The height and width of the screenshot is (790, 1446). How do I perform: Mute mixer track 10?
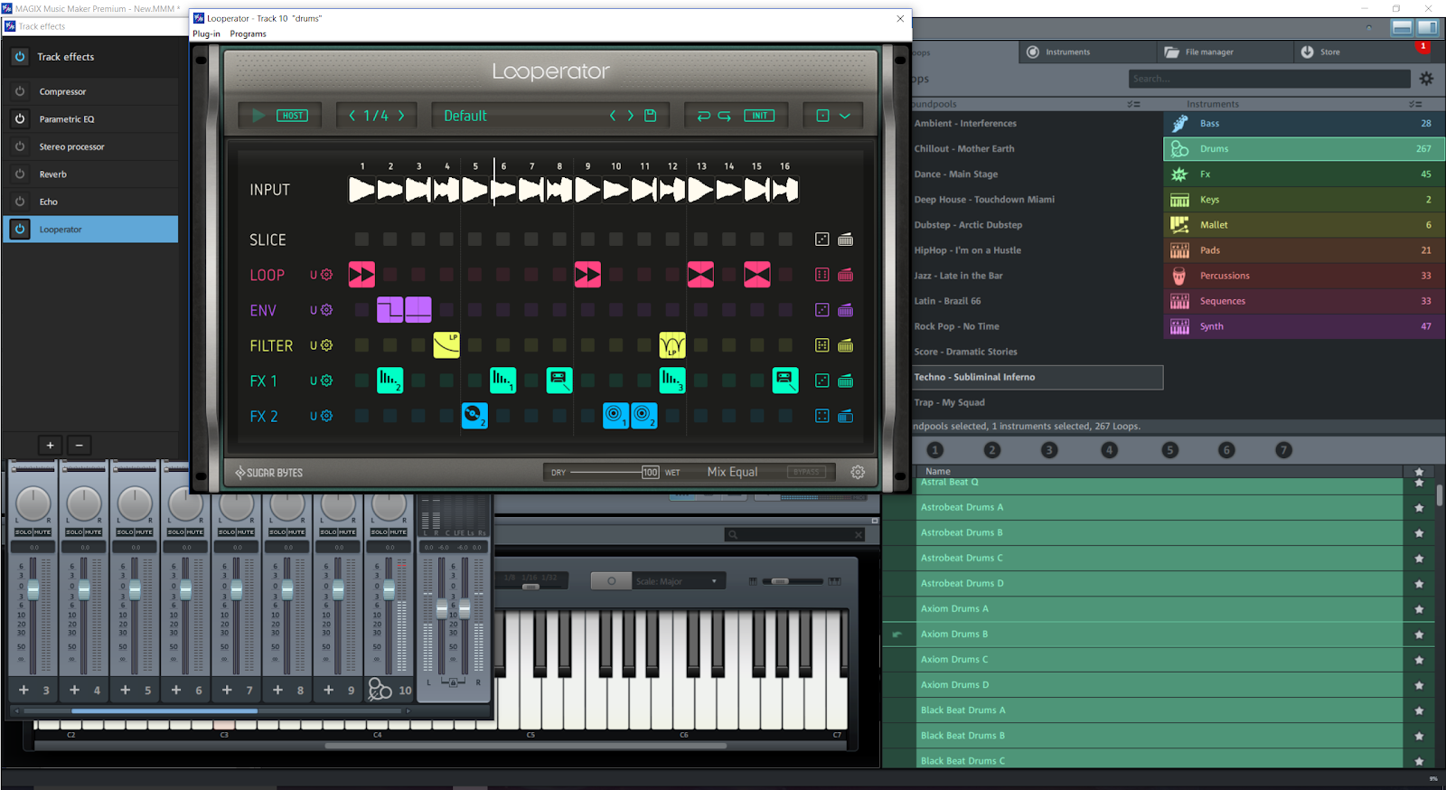398,532
